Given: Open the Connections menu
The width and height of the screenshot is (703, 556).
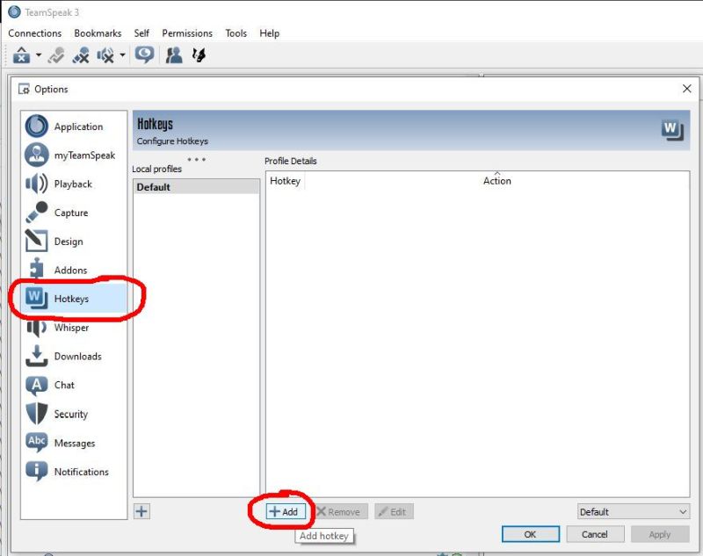Looking at the screenshot, I should pyautogui.click(x=34, y=33).
